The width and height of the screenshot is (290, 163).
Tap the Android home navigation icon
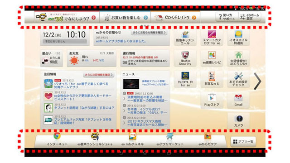145,153
